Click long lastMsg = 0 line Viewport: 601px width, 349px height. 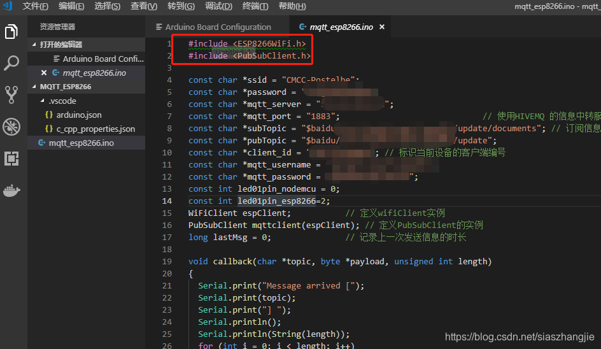pos(230,238)
